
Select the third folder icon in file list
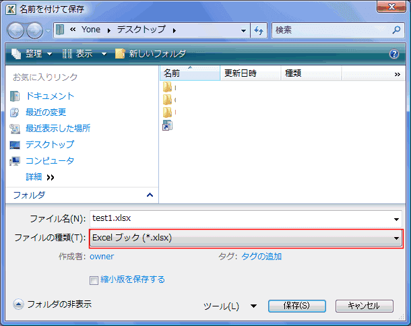(167, 112)
